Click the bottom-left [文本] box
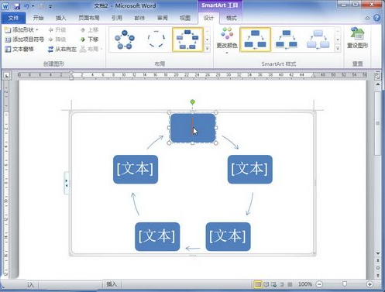The image size is (385, 292). click(x=157, y=236)
